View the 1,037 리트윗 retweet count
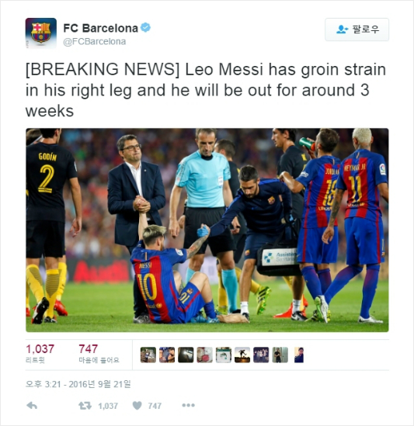The width and height of the screenshot is (414, 426). [40, 354]
